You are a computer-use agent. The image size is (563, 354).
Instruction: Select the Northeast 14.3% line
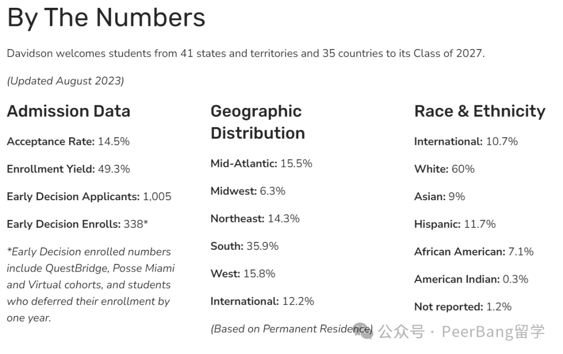pyautogui.click(x=255, y=218)
